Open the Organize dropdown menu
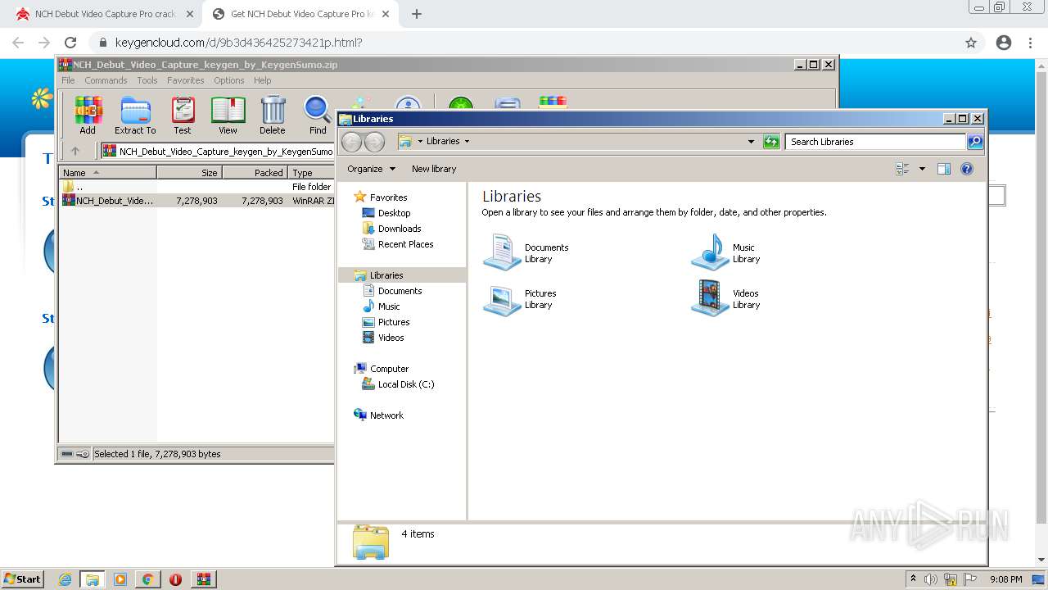Image resolution: width=1048 pixels, height=590 pixels. coord(371,169)
